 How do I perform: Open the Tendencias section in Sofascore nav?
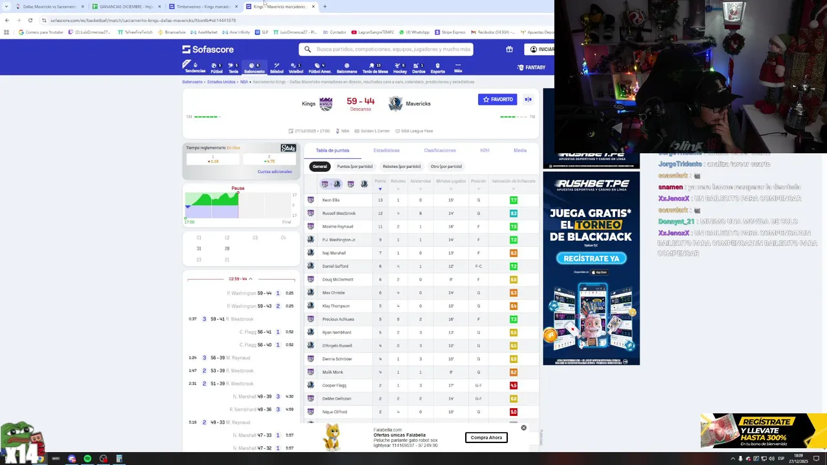[x=194, y=67]
